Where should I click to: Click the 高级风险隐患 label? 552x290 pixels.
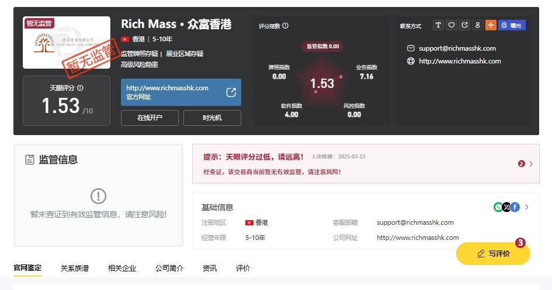(140, 65)
